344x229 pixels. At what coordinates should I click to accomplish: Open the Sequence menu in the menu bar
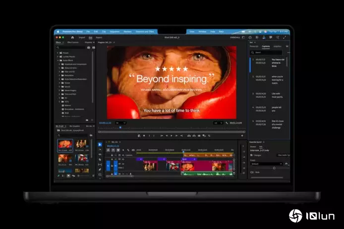(114, 31)
